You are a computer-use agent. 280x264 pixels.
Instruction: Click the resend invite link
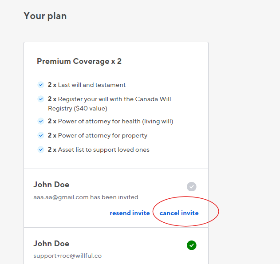(130, 213)
